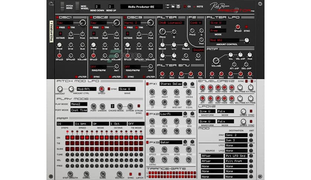Screen dimensions: 311x180
Task: Enable the FX1 power button
Action: click(x=147, y=84)
